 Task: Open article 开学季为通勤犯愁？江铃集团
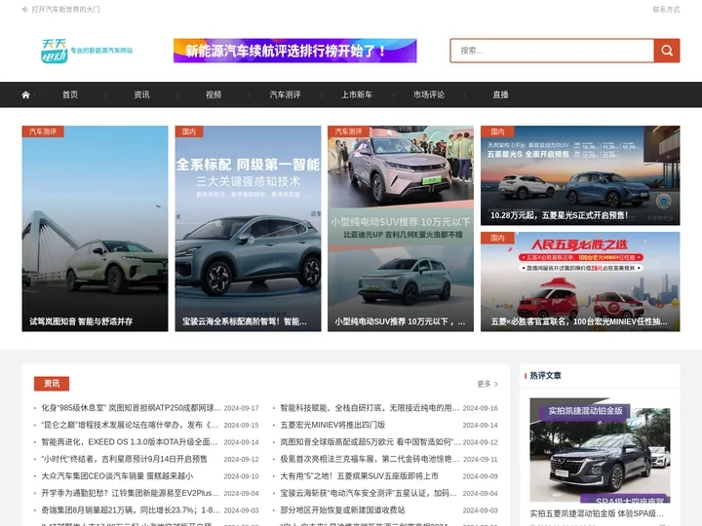click(x=131, y=493)
